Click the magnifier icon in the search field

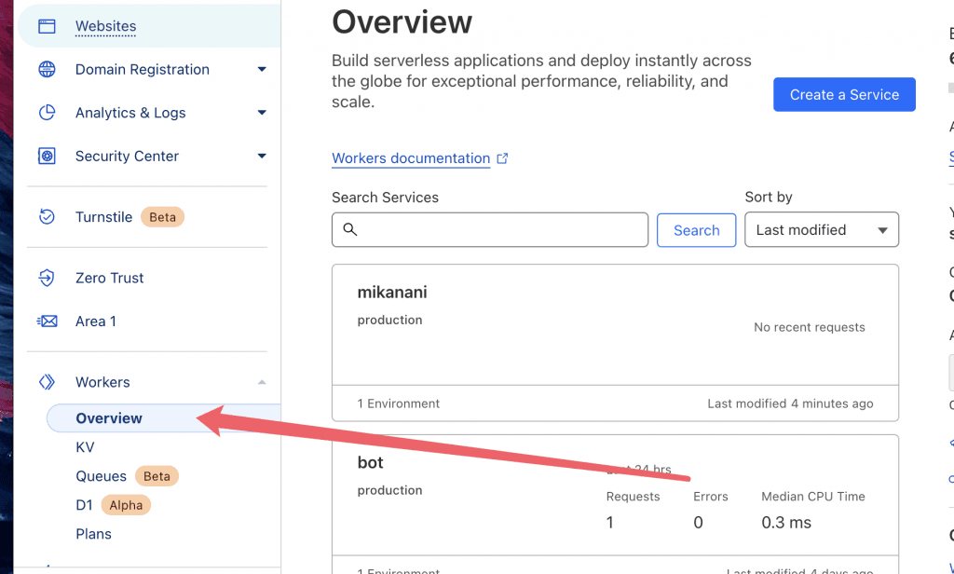(350, 229)
